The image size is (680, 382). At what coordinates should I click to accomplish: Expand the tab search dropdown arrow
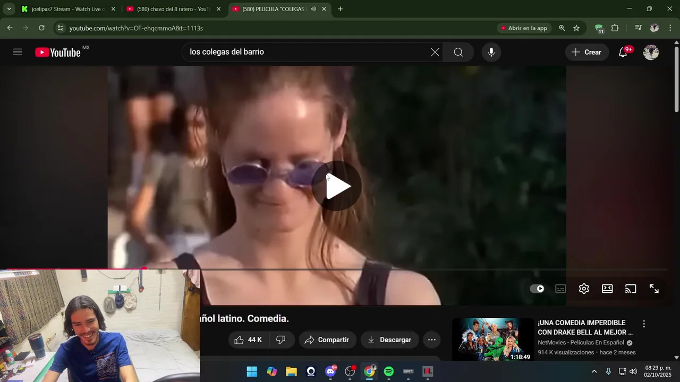pos(9,9)
